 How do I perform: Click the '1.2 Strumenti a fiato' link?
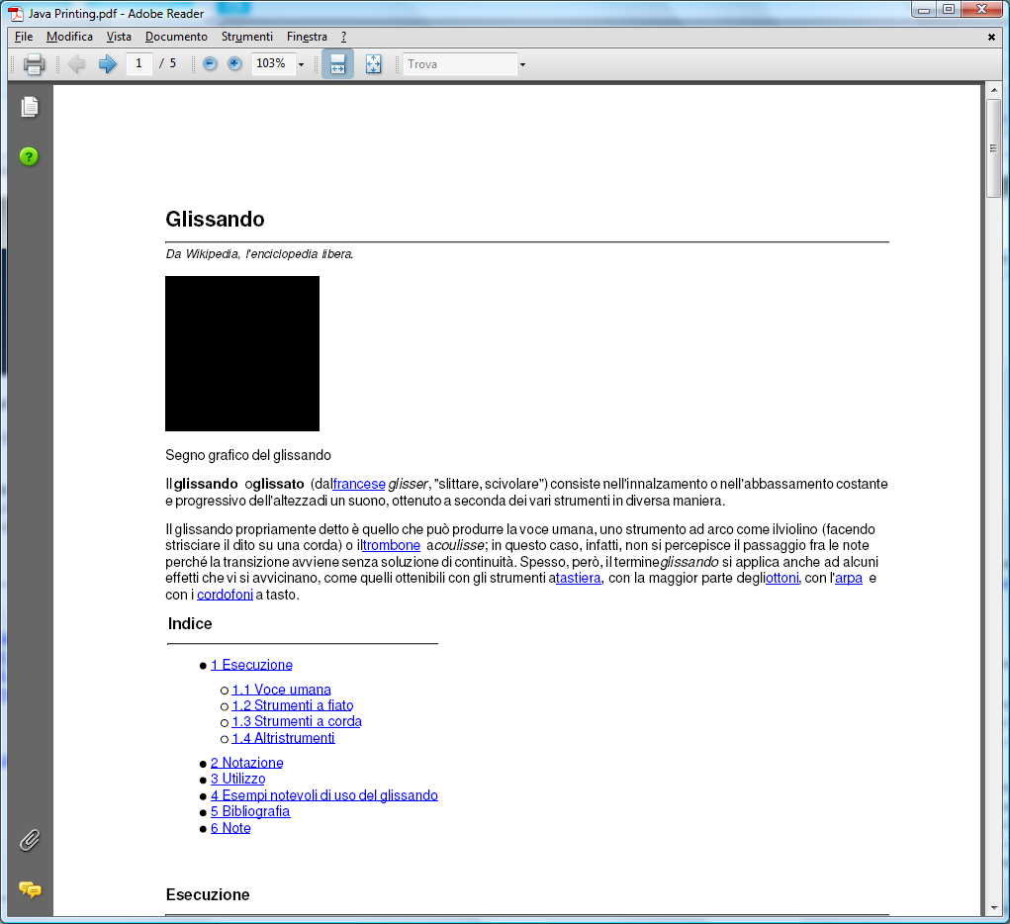pyautogui.click(x=292, y=705)
